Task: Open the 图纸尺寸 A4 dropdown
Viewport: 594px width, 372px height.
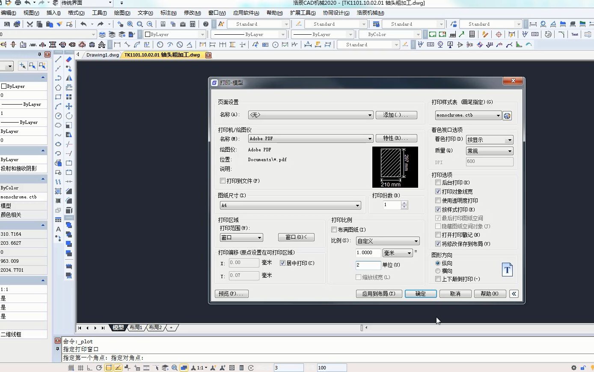Action: pos(358,205)
